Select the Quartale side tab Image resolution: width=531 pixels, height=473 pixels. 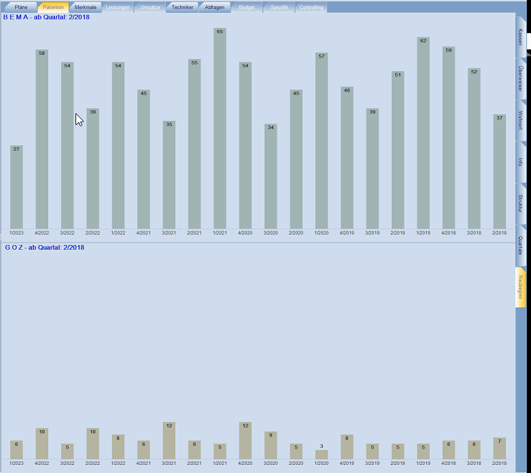tap(520, 245)
